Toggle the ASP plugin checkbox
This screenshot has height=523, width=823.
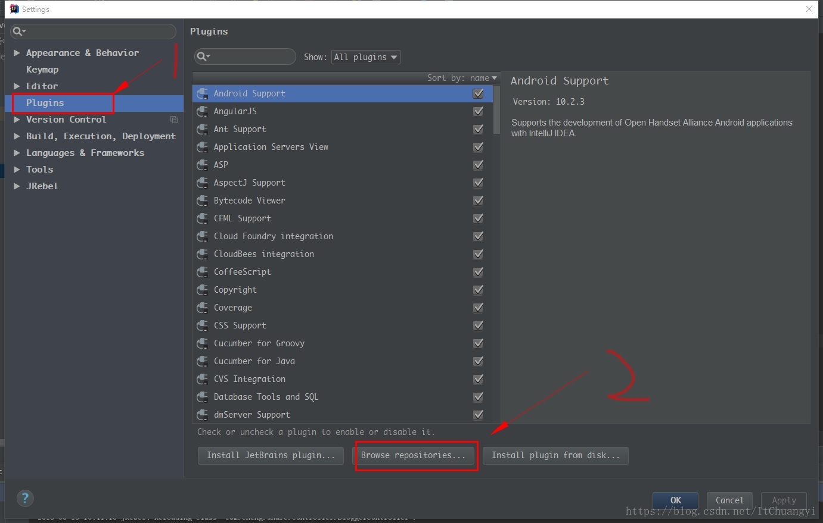tap(478, 165)
